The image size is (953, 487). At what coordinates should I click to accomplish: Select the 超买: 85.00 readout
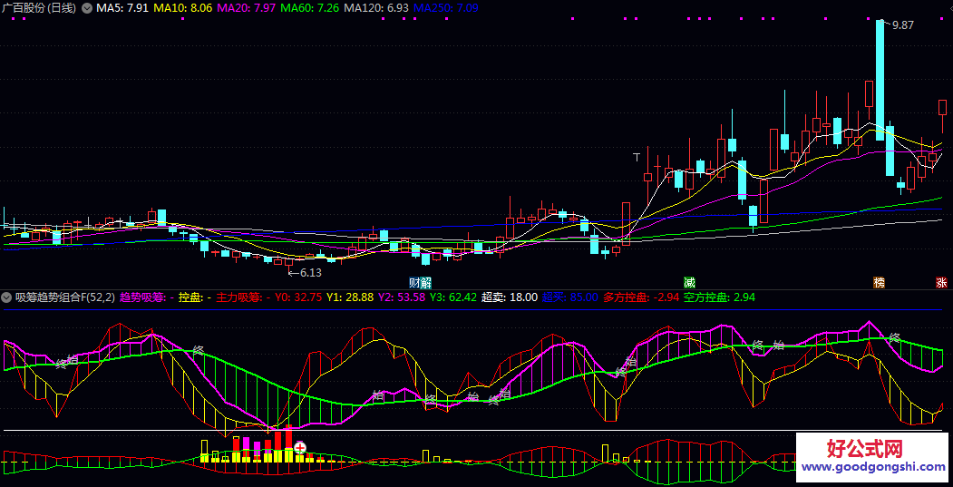pyautogui.click(x=570, y=297)
